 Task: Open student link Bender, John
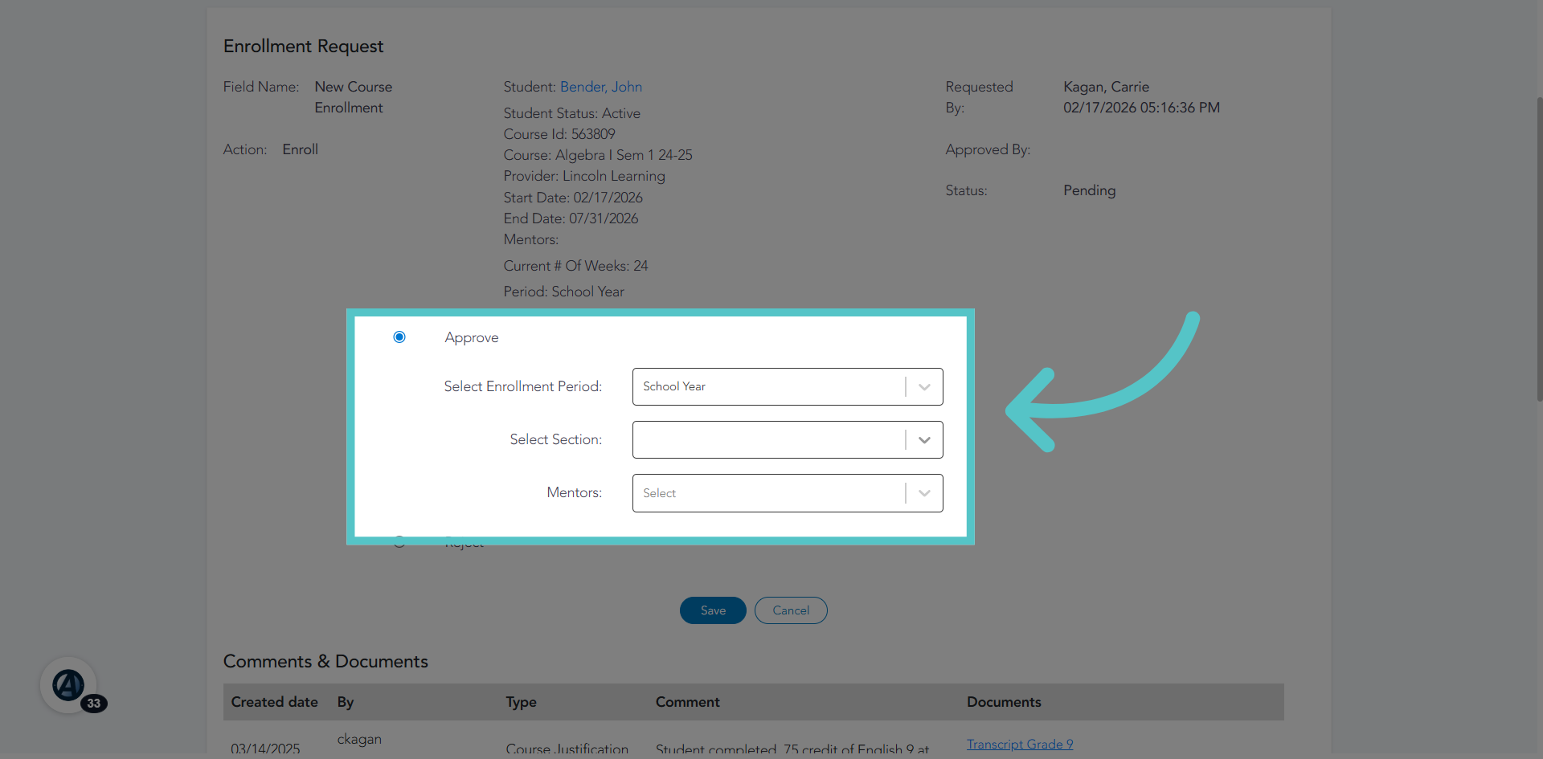[601, 87]
